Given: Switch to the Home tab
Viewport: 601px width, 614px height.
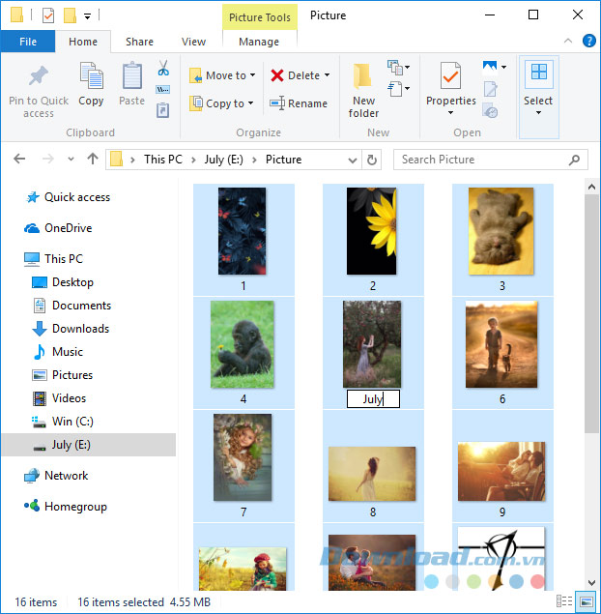Looking at the screenshot, I should 83,42.
